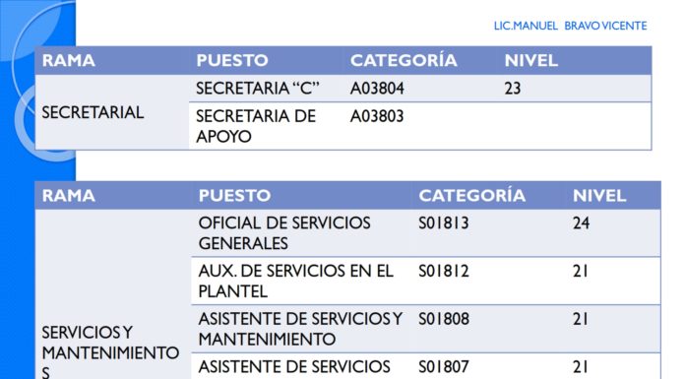
Task: Click category code A03803
Action: tap(377, 116)
